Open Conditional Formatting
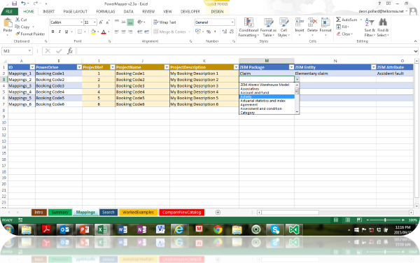The height and width of the screenshot is (263, 420). click(248, 27)
